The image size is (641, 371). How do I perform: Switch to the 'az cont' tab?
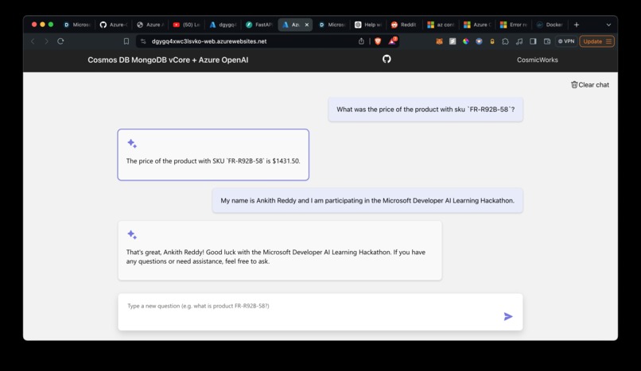[x=441, y=25]
